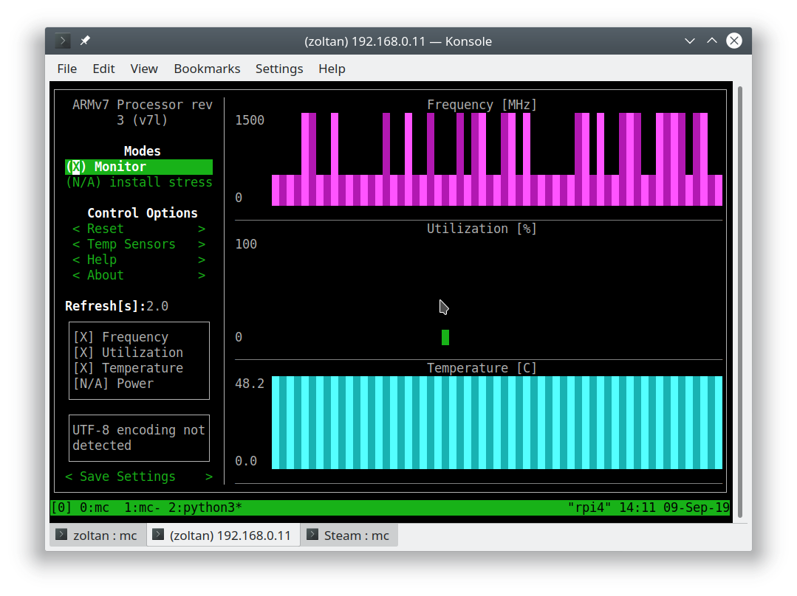Image resolution: width=797 pixels, height=596 pixels.
Task: Click terminal icon on zoltan : mc tab
Action: click(61, 535)
